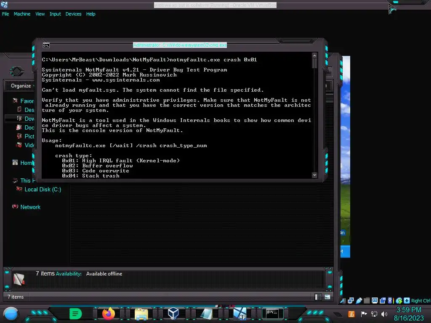The height and width of the screenshot is (323, 431).
Task: Click the folder thumbnail in details pane
Action: 19,279
